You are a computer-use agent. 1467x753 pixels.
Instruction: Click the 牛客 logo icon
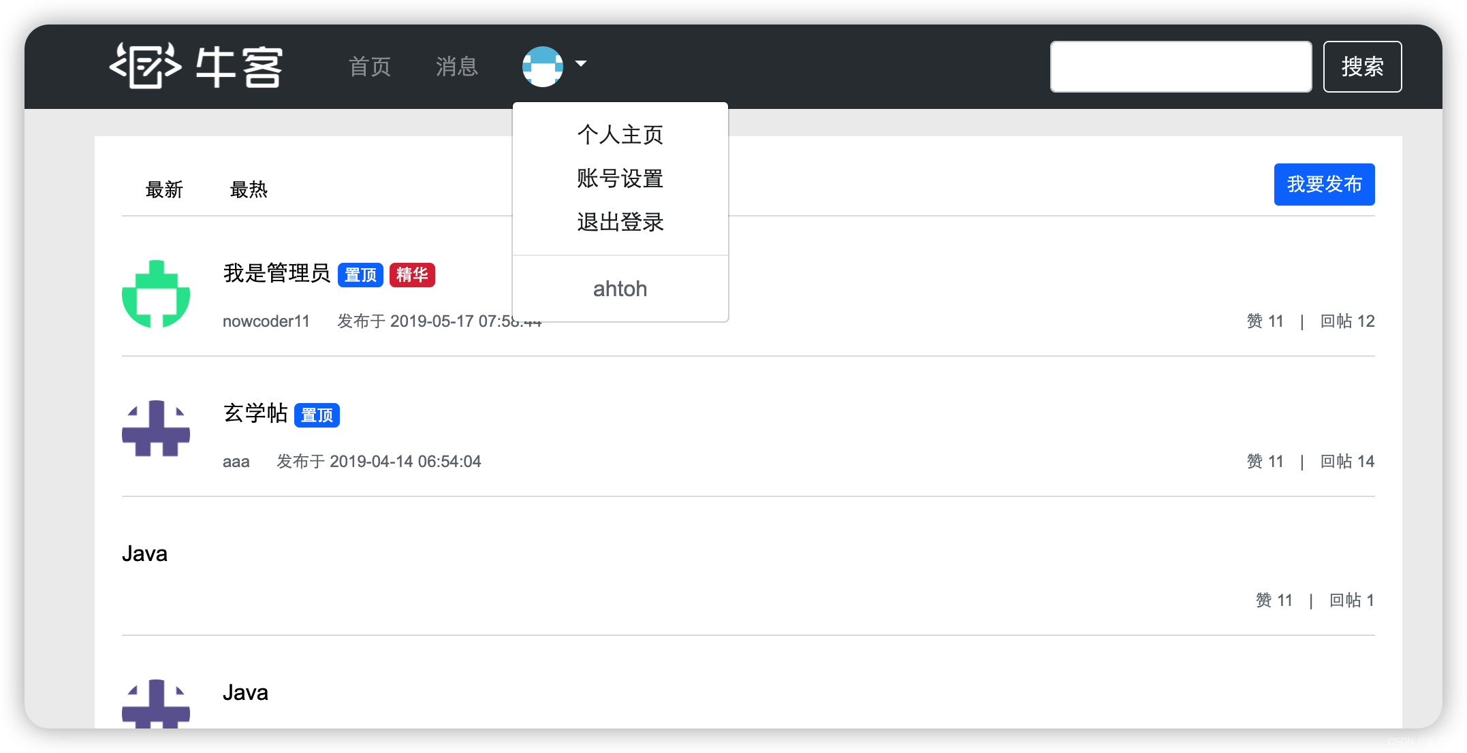196,66
